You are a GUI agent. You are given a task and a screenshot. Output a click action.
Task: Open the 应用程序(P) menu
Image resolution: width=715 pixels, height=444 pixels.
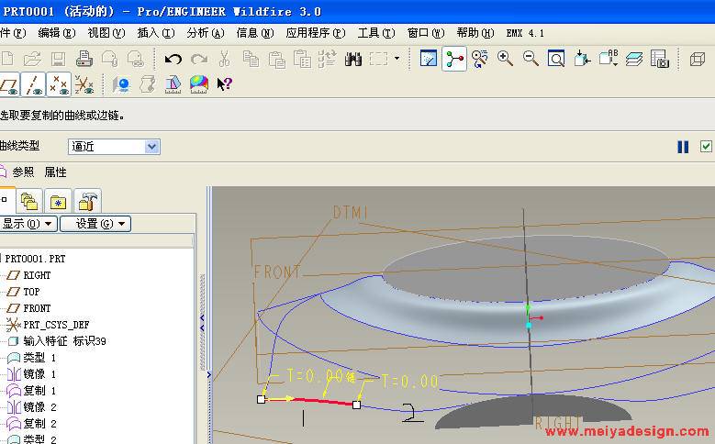coord(316,33)
